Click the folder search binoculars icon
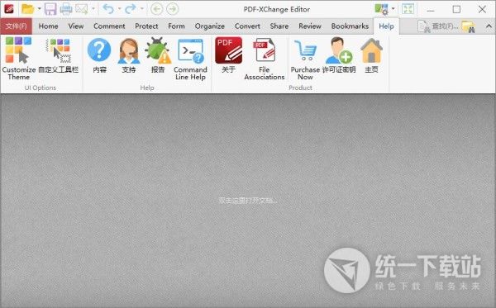496x308 pixels. [468, 26]
